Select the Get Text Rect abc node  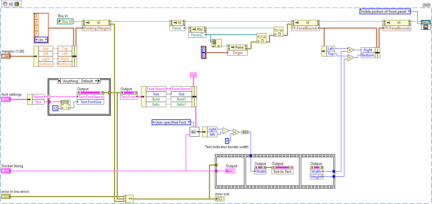click(194, 132)
